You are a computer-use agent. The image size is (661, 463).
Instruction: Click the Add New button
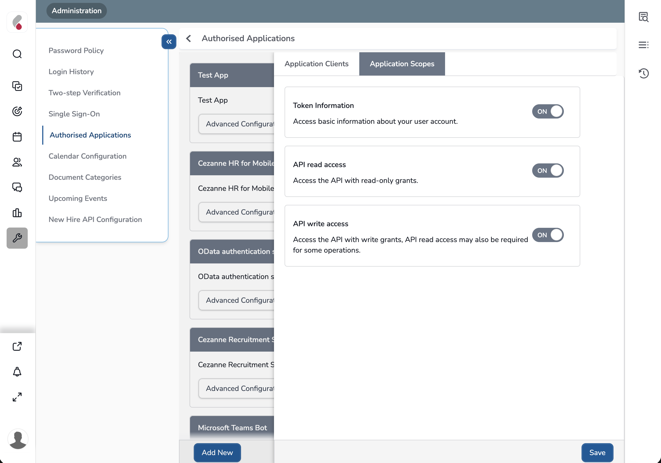(x=217, y=452)
